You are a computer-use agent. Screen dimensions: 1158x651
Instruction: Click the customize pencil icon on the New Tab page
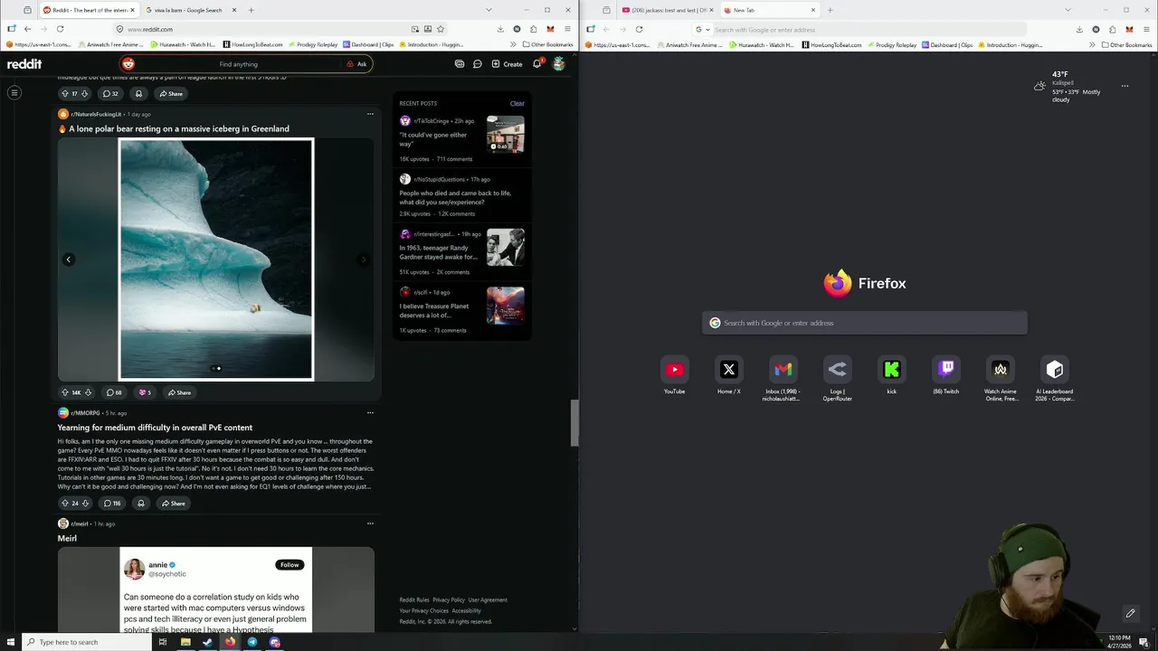(1130, 614)
